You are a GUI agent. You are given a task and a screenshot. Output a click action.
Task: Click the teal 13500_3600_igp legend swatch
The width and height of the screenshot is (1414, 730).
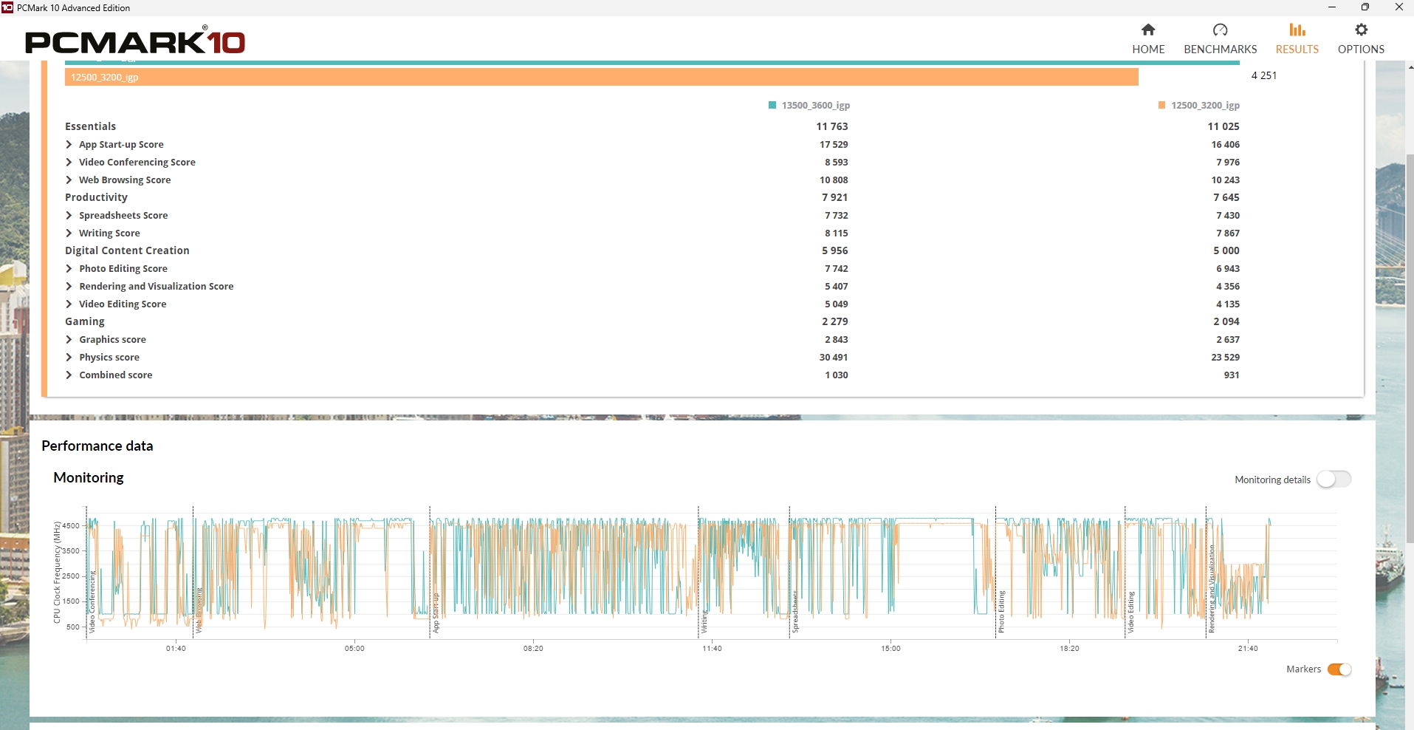(x=772, y=106)
